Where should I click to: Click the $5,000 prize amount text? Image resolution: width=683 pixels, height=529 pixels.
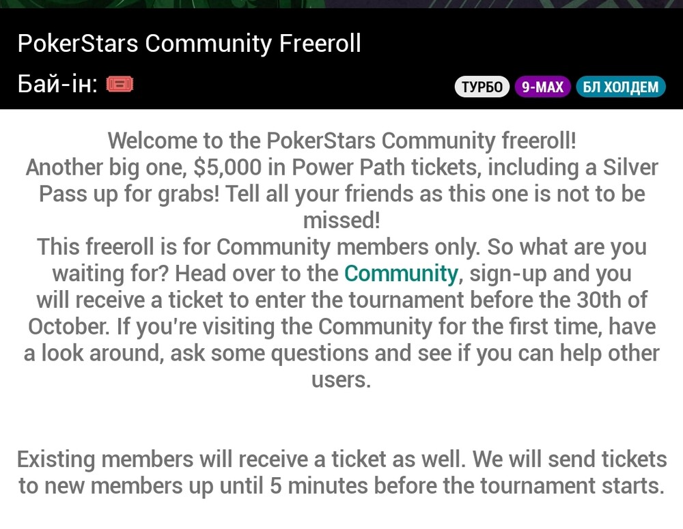click(227, 167)
